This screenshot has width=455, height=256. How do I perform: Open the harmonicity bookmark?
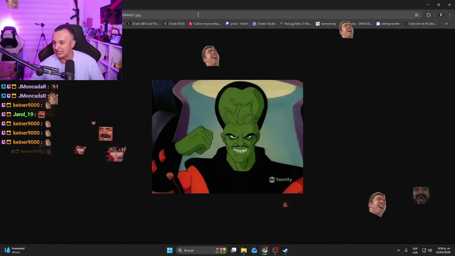tap(326, 24)
